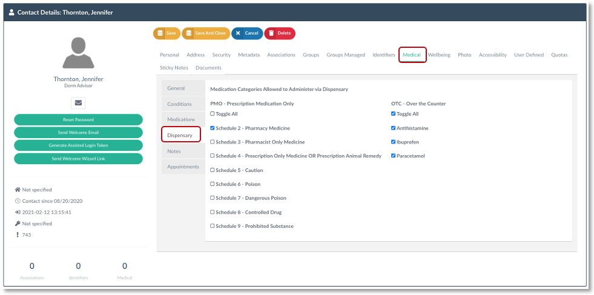The width and height of the screenshot is (594, 295).
Task: Select the Conditions sub-tab
Action: (183, 104)
